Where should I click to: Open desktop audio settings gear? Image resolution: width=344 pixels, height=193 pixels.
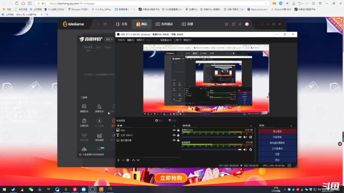[x=251, y=150]
